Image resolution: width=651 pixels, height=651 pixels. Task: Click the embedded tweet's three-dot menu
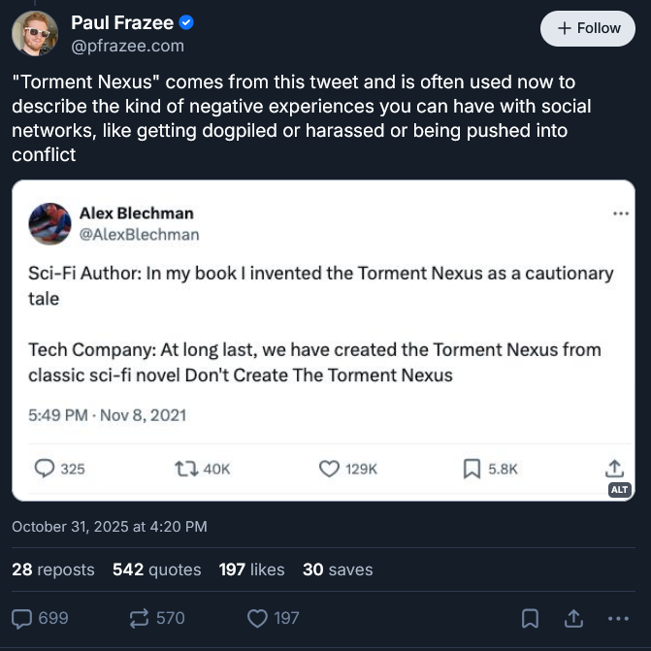621,213
